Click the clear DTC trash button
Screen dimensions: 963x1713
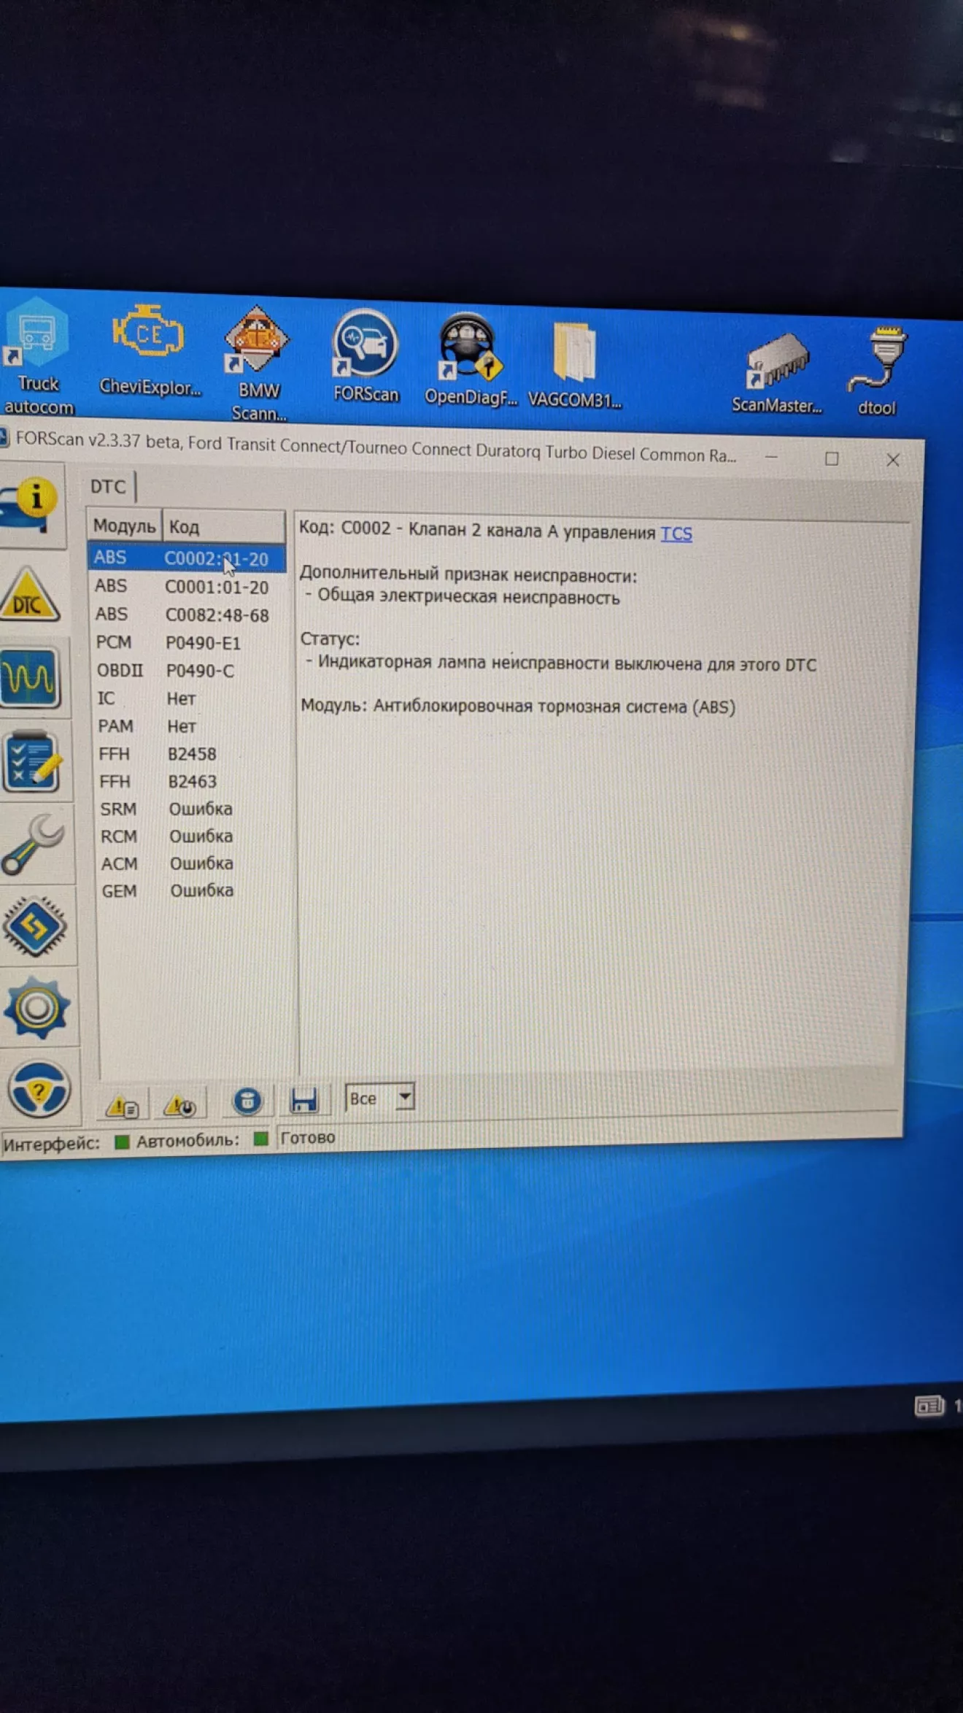(247, 1101)
